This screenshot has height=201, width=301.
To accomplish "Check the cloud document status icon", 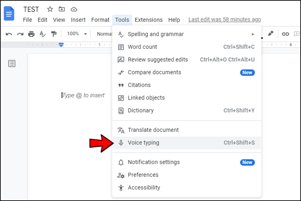I will click(x=74, y=9).
